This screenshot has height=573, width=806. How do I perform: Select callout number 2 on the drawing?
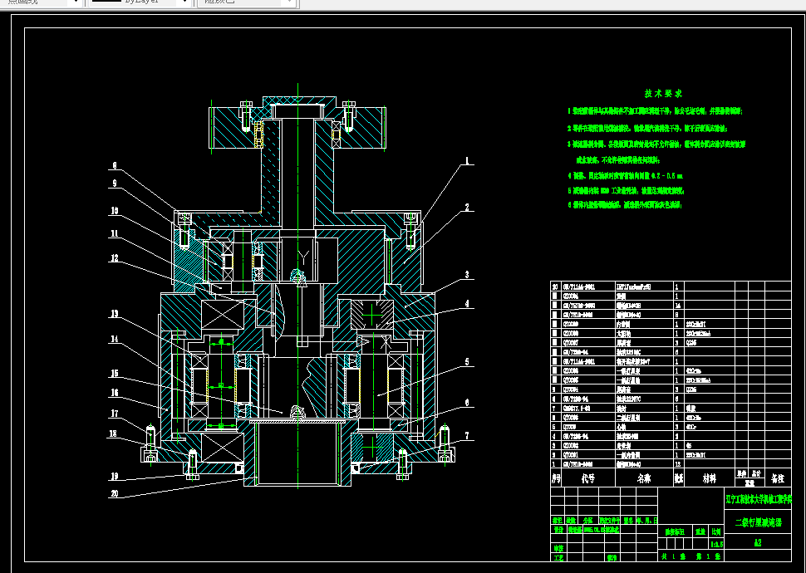[467, 207]
